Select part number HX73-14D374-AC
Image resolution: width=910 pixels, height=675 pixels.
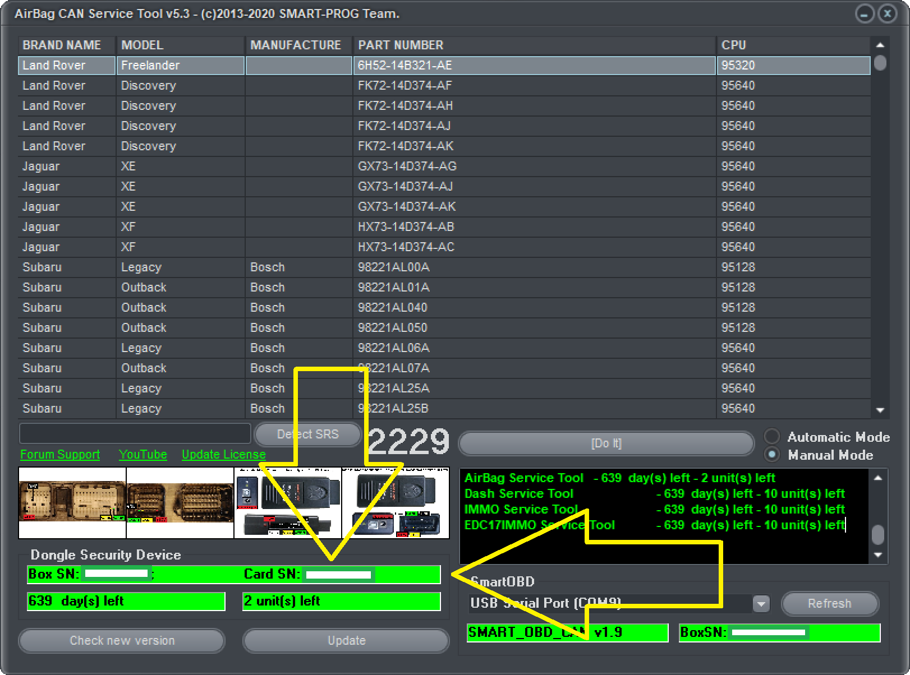click(x=406, y=247)
